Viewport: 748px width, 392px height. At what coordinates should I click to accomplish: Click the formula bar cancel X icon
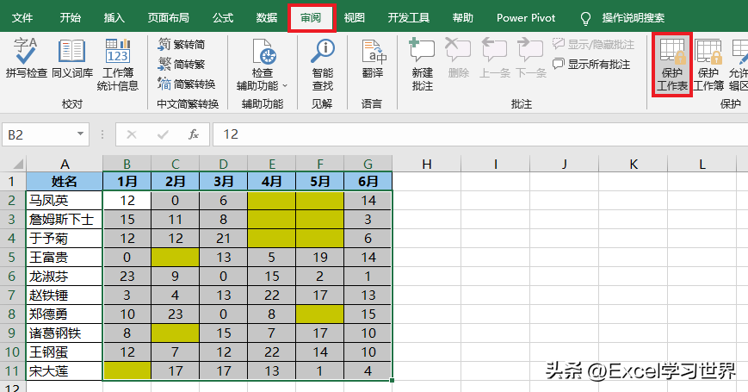point(131,134)
